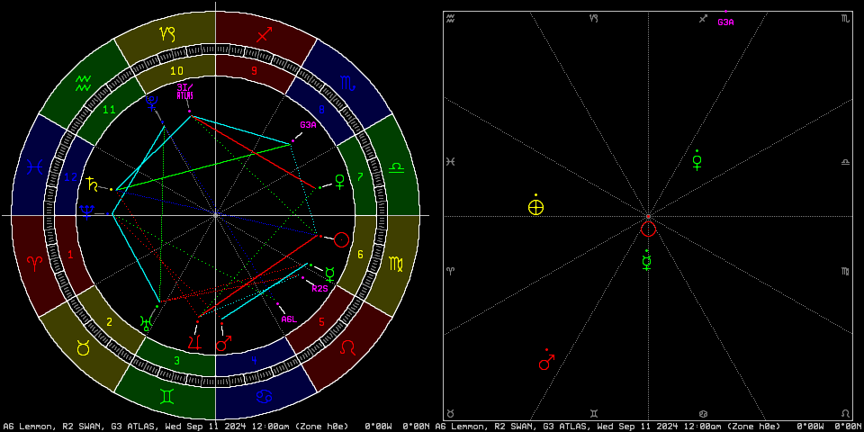
Task: Click the magenta R2S comet label in the wheel
Action: click(x=319, y=288)
